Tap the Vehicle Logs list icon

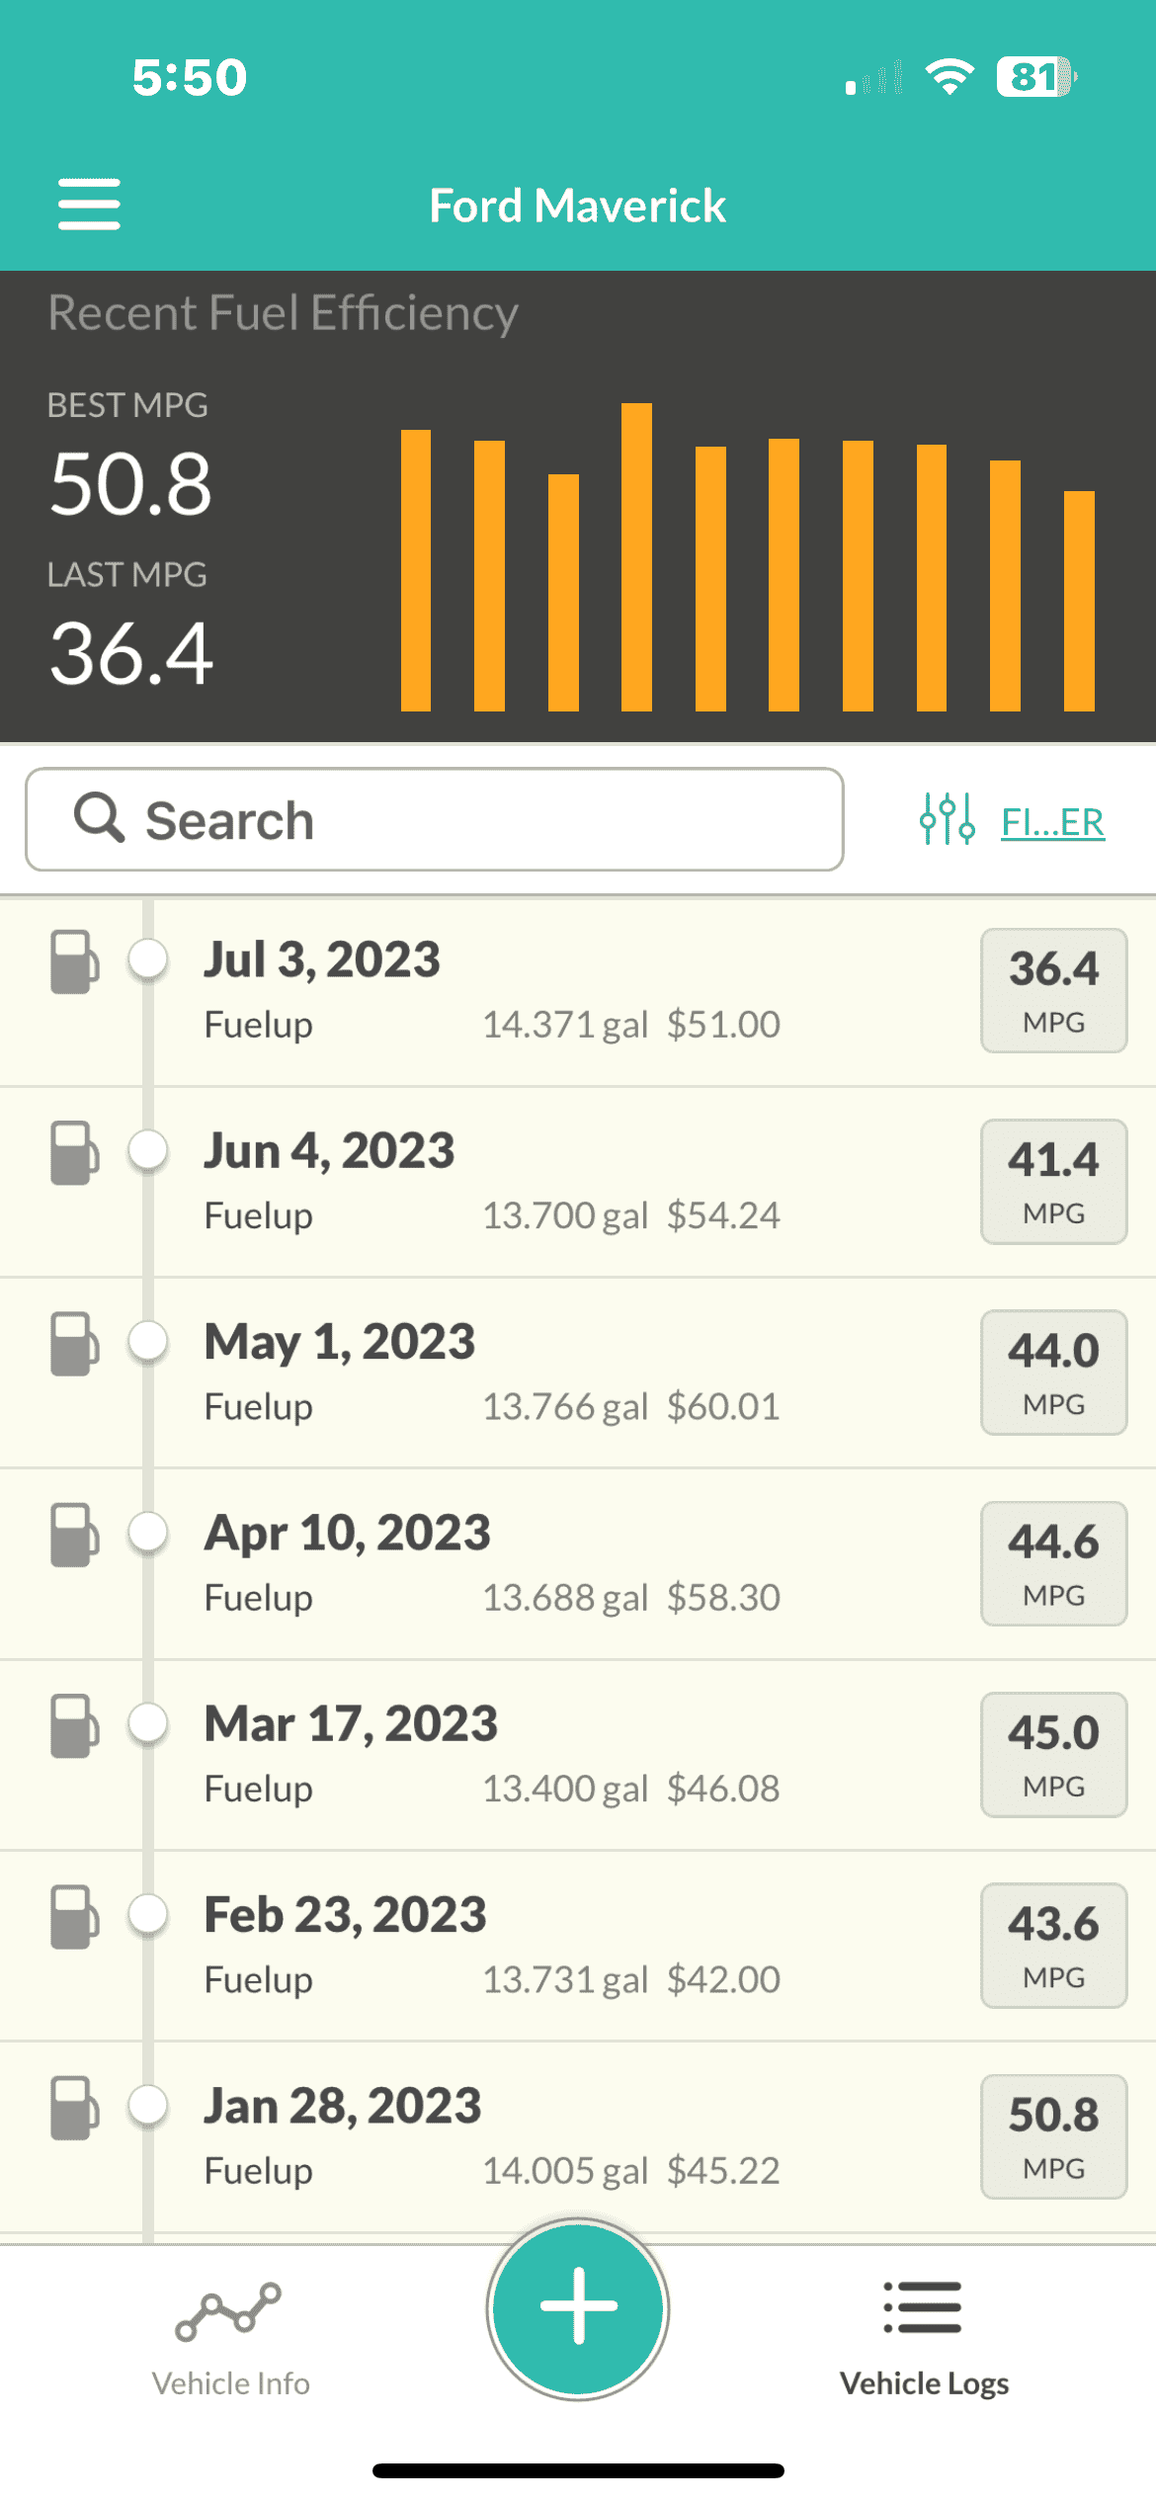[x=923, y=2307]
